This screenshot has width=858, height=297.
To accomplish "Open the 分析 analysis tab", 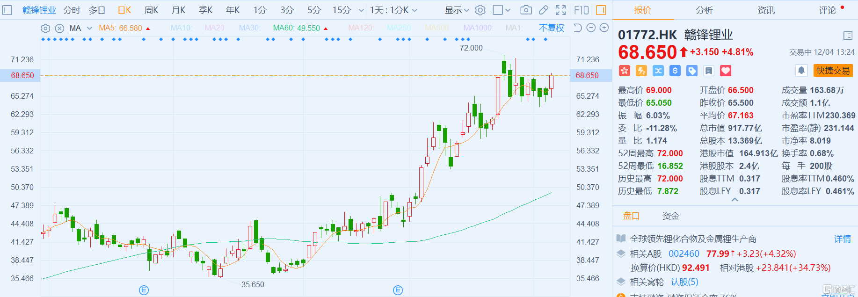I will pos(704,10).
